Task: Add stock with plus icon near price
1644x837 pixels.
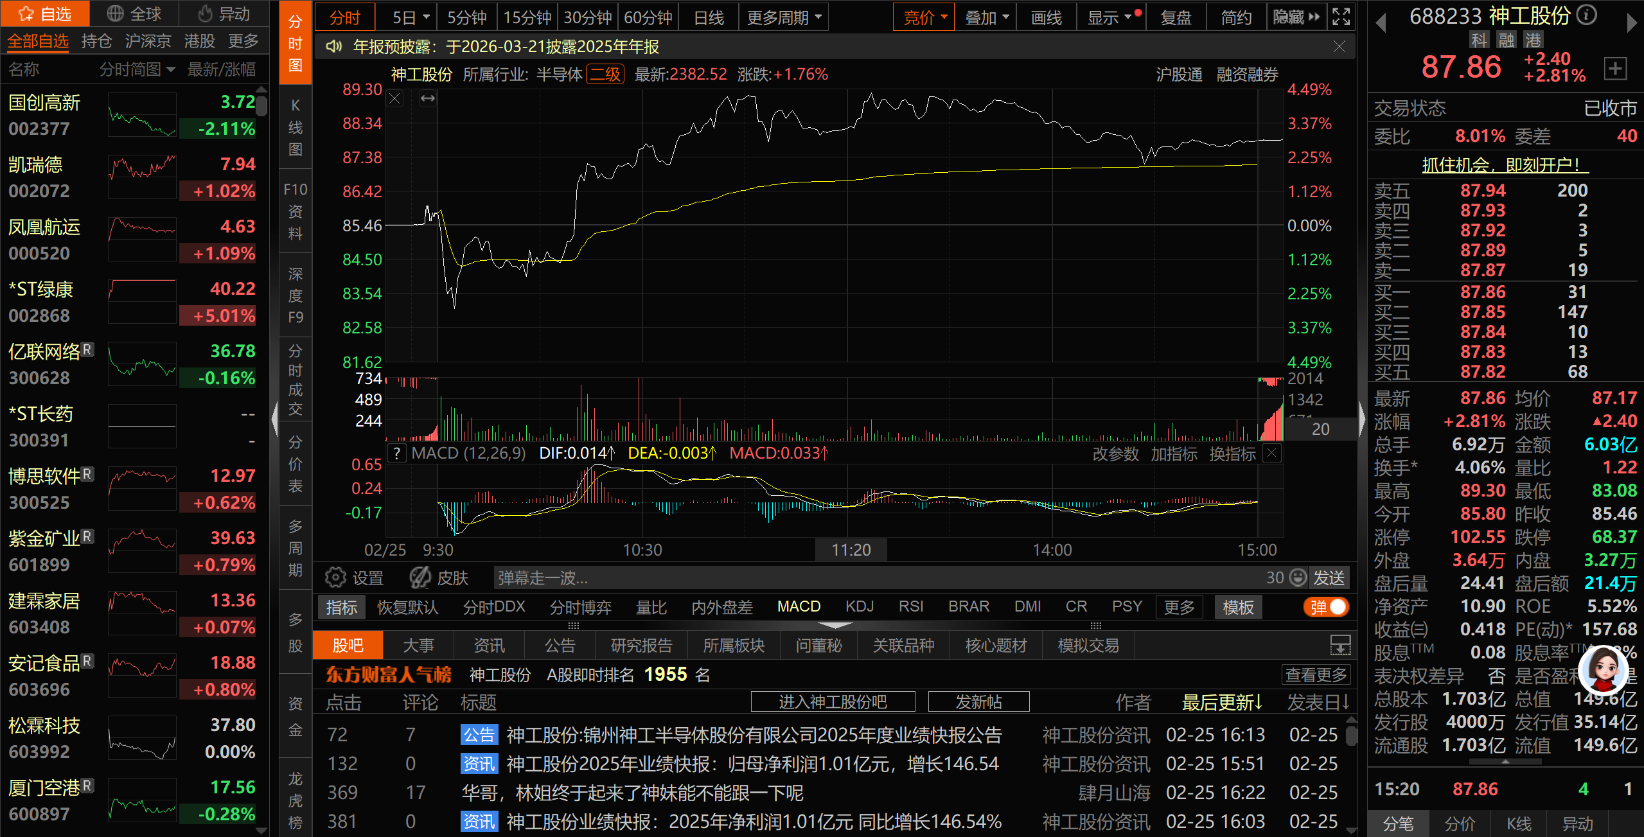Action: pyautogui.click(x=1616, y=68)
